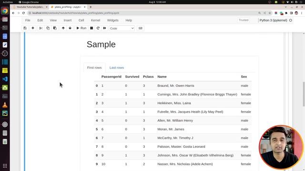305x171 pixels.
Task: Reload the notebook page
Action: [23, 13]
